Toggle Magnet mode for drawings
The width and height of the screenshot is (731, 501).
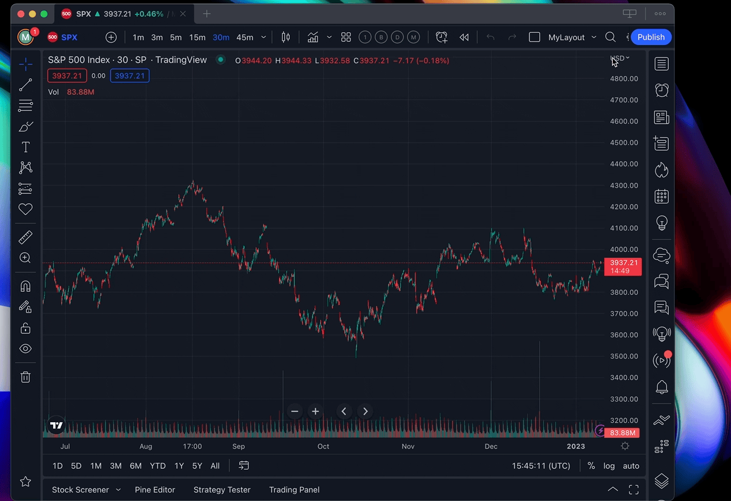pyautogui.click(x=25, y=286)
